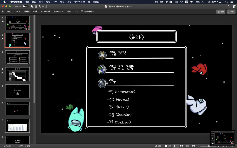This screenshot has width=237, height=148.
Task: Click the crumpled earth icon beside 연구 추진 전략
Action: point(102,69)
